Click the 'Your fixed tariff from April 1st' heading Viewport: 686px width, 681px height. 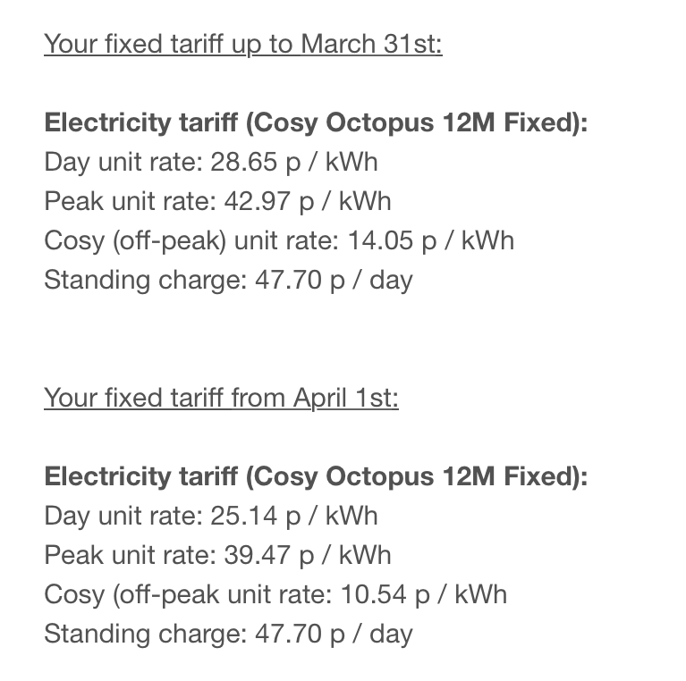222,399
